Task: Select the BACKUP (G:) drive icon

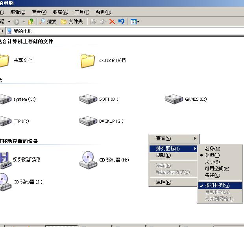Action: (88, 121)
